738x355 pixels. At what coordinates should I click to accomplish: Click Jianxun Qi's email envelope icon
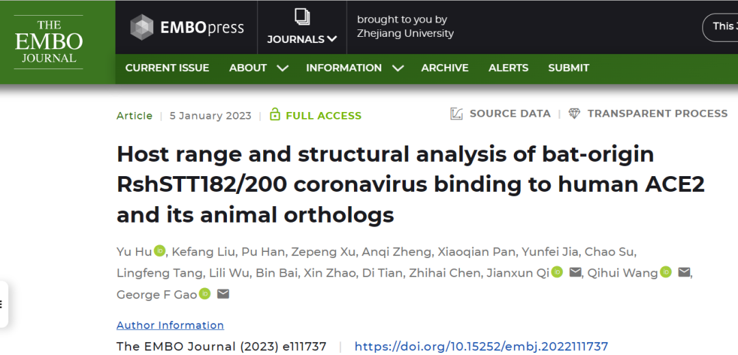(575, 272)
